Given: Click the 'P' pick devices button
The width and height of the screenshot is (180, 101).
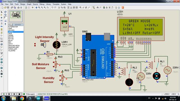Looking at the screenshot, I should tap(9, 25).
